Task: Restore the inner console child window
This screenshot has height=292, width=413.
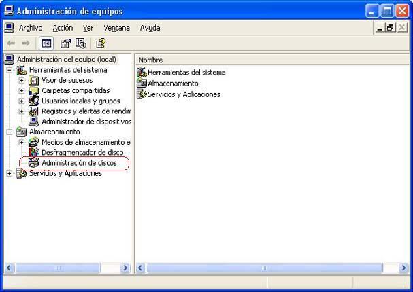Action: tap(391, 28)
